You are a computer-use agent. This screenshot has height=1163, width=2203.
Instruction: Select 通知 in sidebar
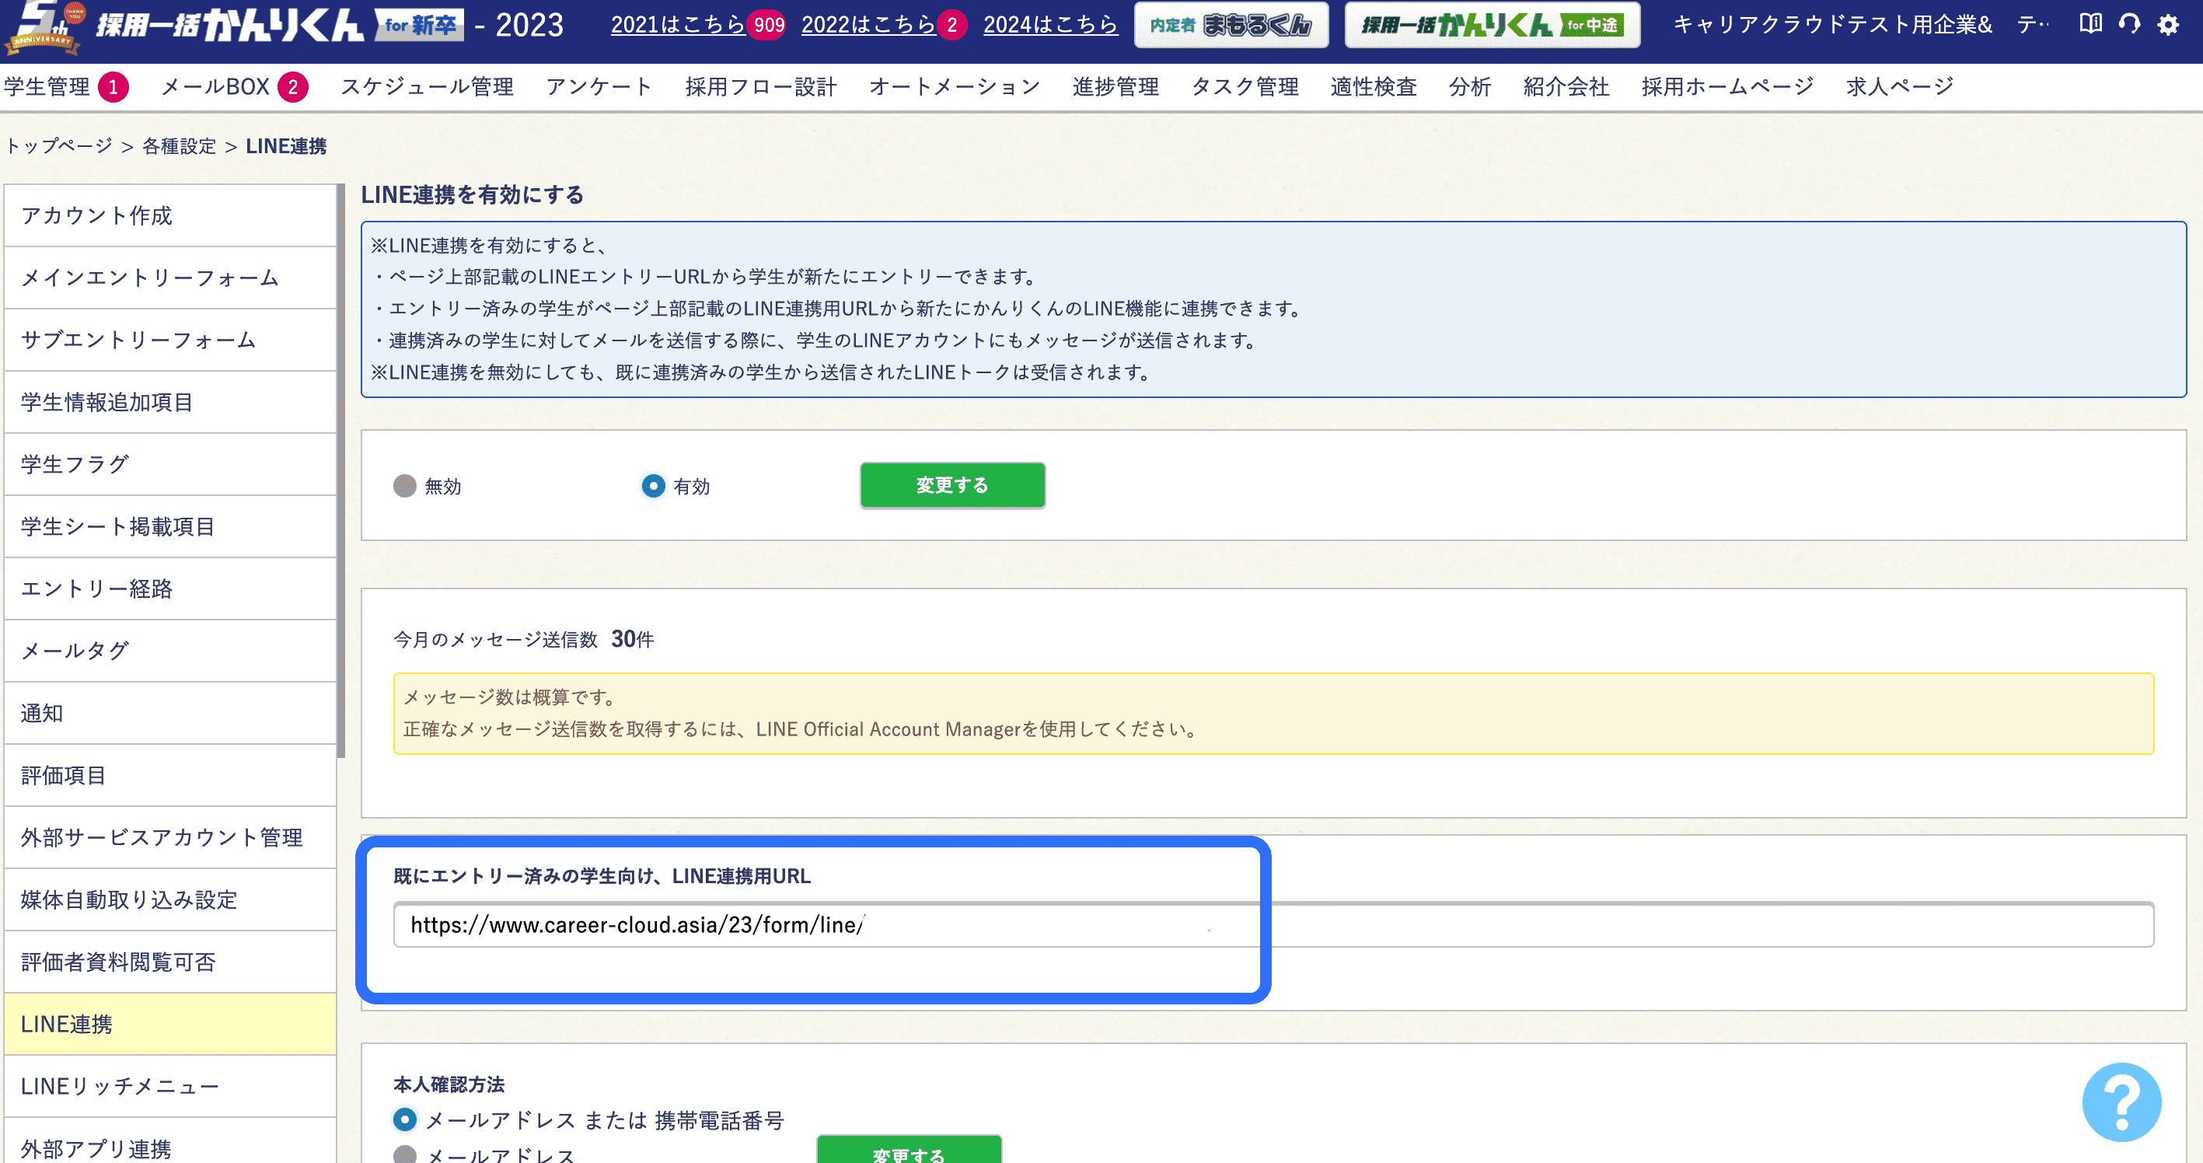click(170, 713)
